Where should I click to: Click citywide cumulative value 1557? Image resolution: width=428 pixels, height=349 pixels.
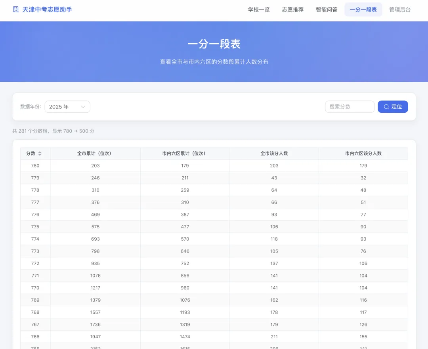pyautogui.click(x=96, y=312)
